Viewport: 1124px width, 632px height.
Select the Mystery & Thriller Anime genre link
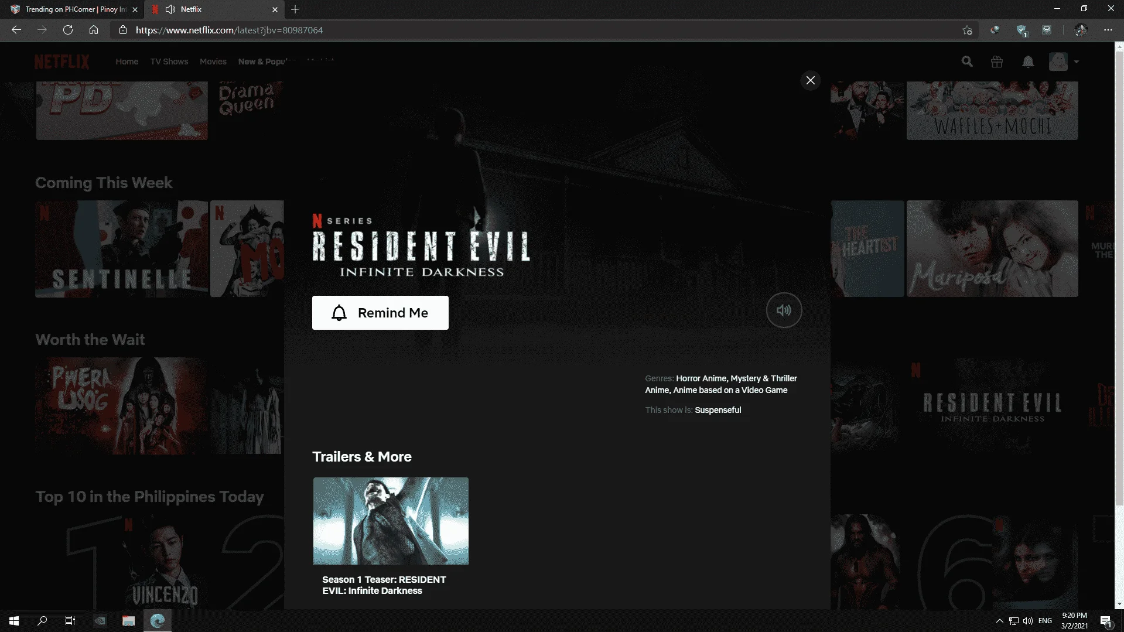721,384
